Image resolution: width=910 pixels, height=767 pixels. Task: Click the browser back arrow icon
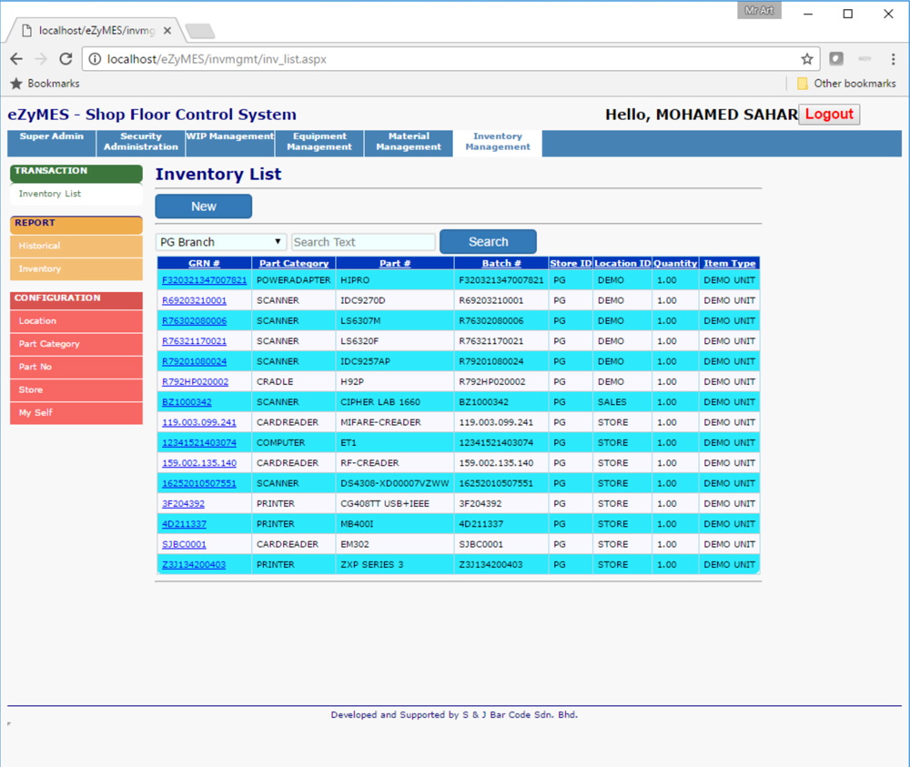tap(16, 59)
